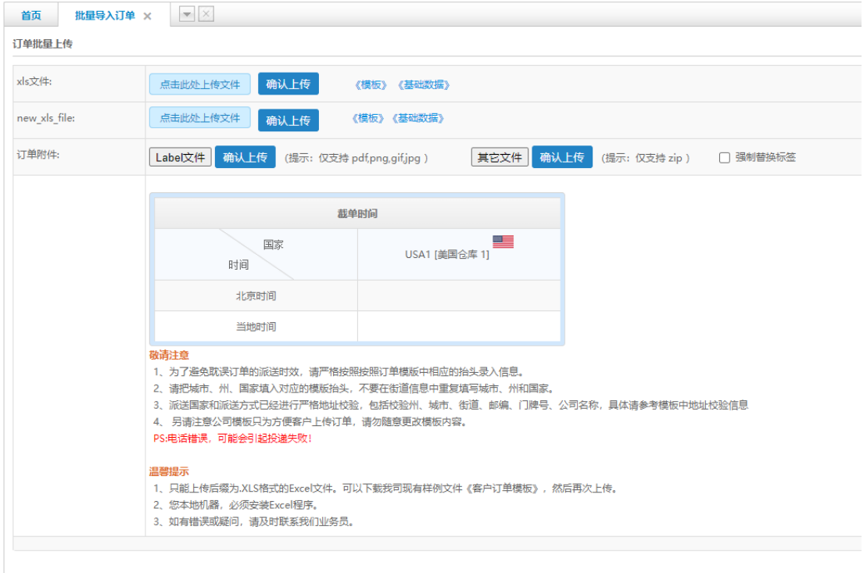
Task: Open the 《基础数据》 link for xls文件
Action: click(x=424, y=85)
